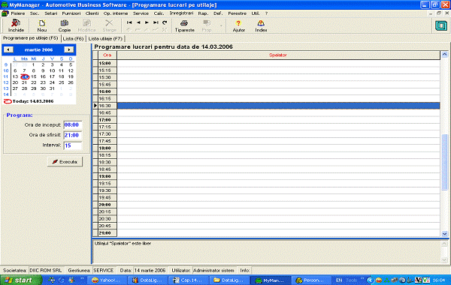This screenshot has height=285, width=451.
Task: Click the Administrator sistem status field
Action: point(213,270)
